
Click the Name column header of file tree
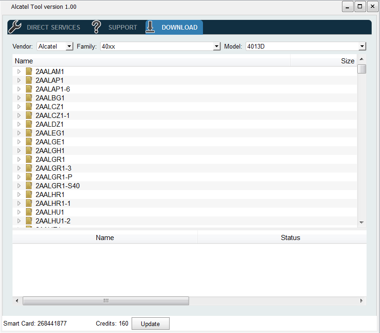point(151,61)
